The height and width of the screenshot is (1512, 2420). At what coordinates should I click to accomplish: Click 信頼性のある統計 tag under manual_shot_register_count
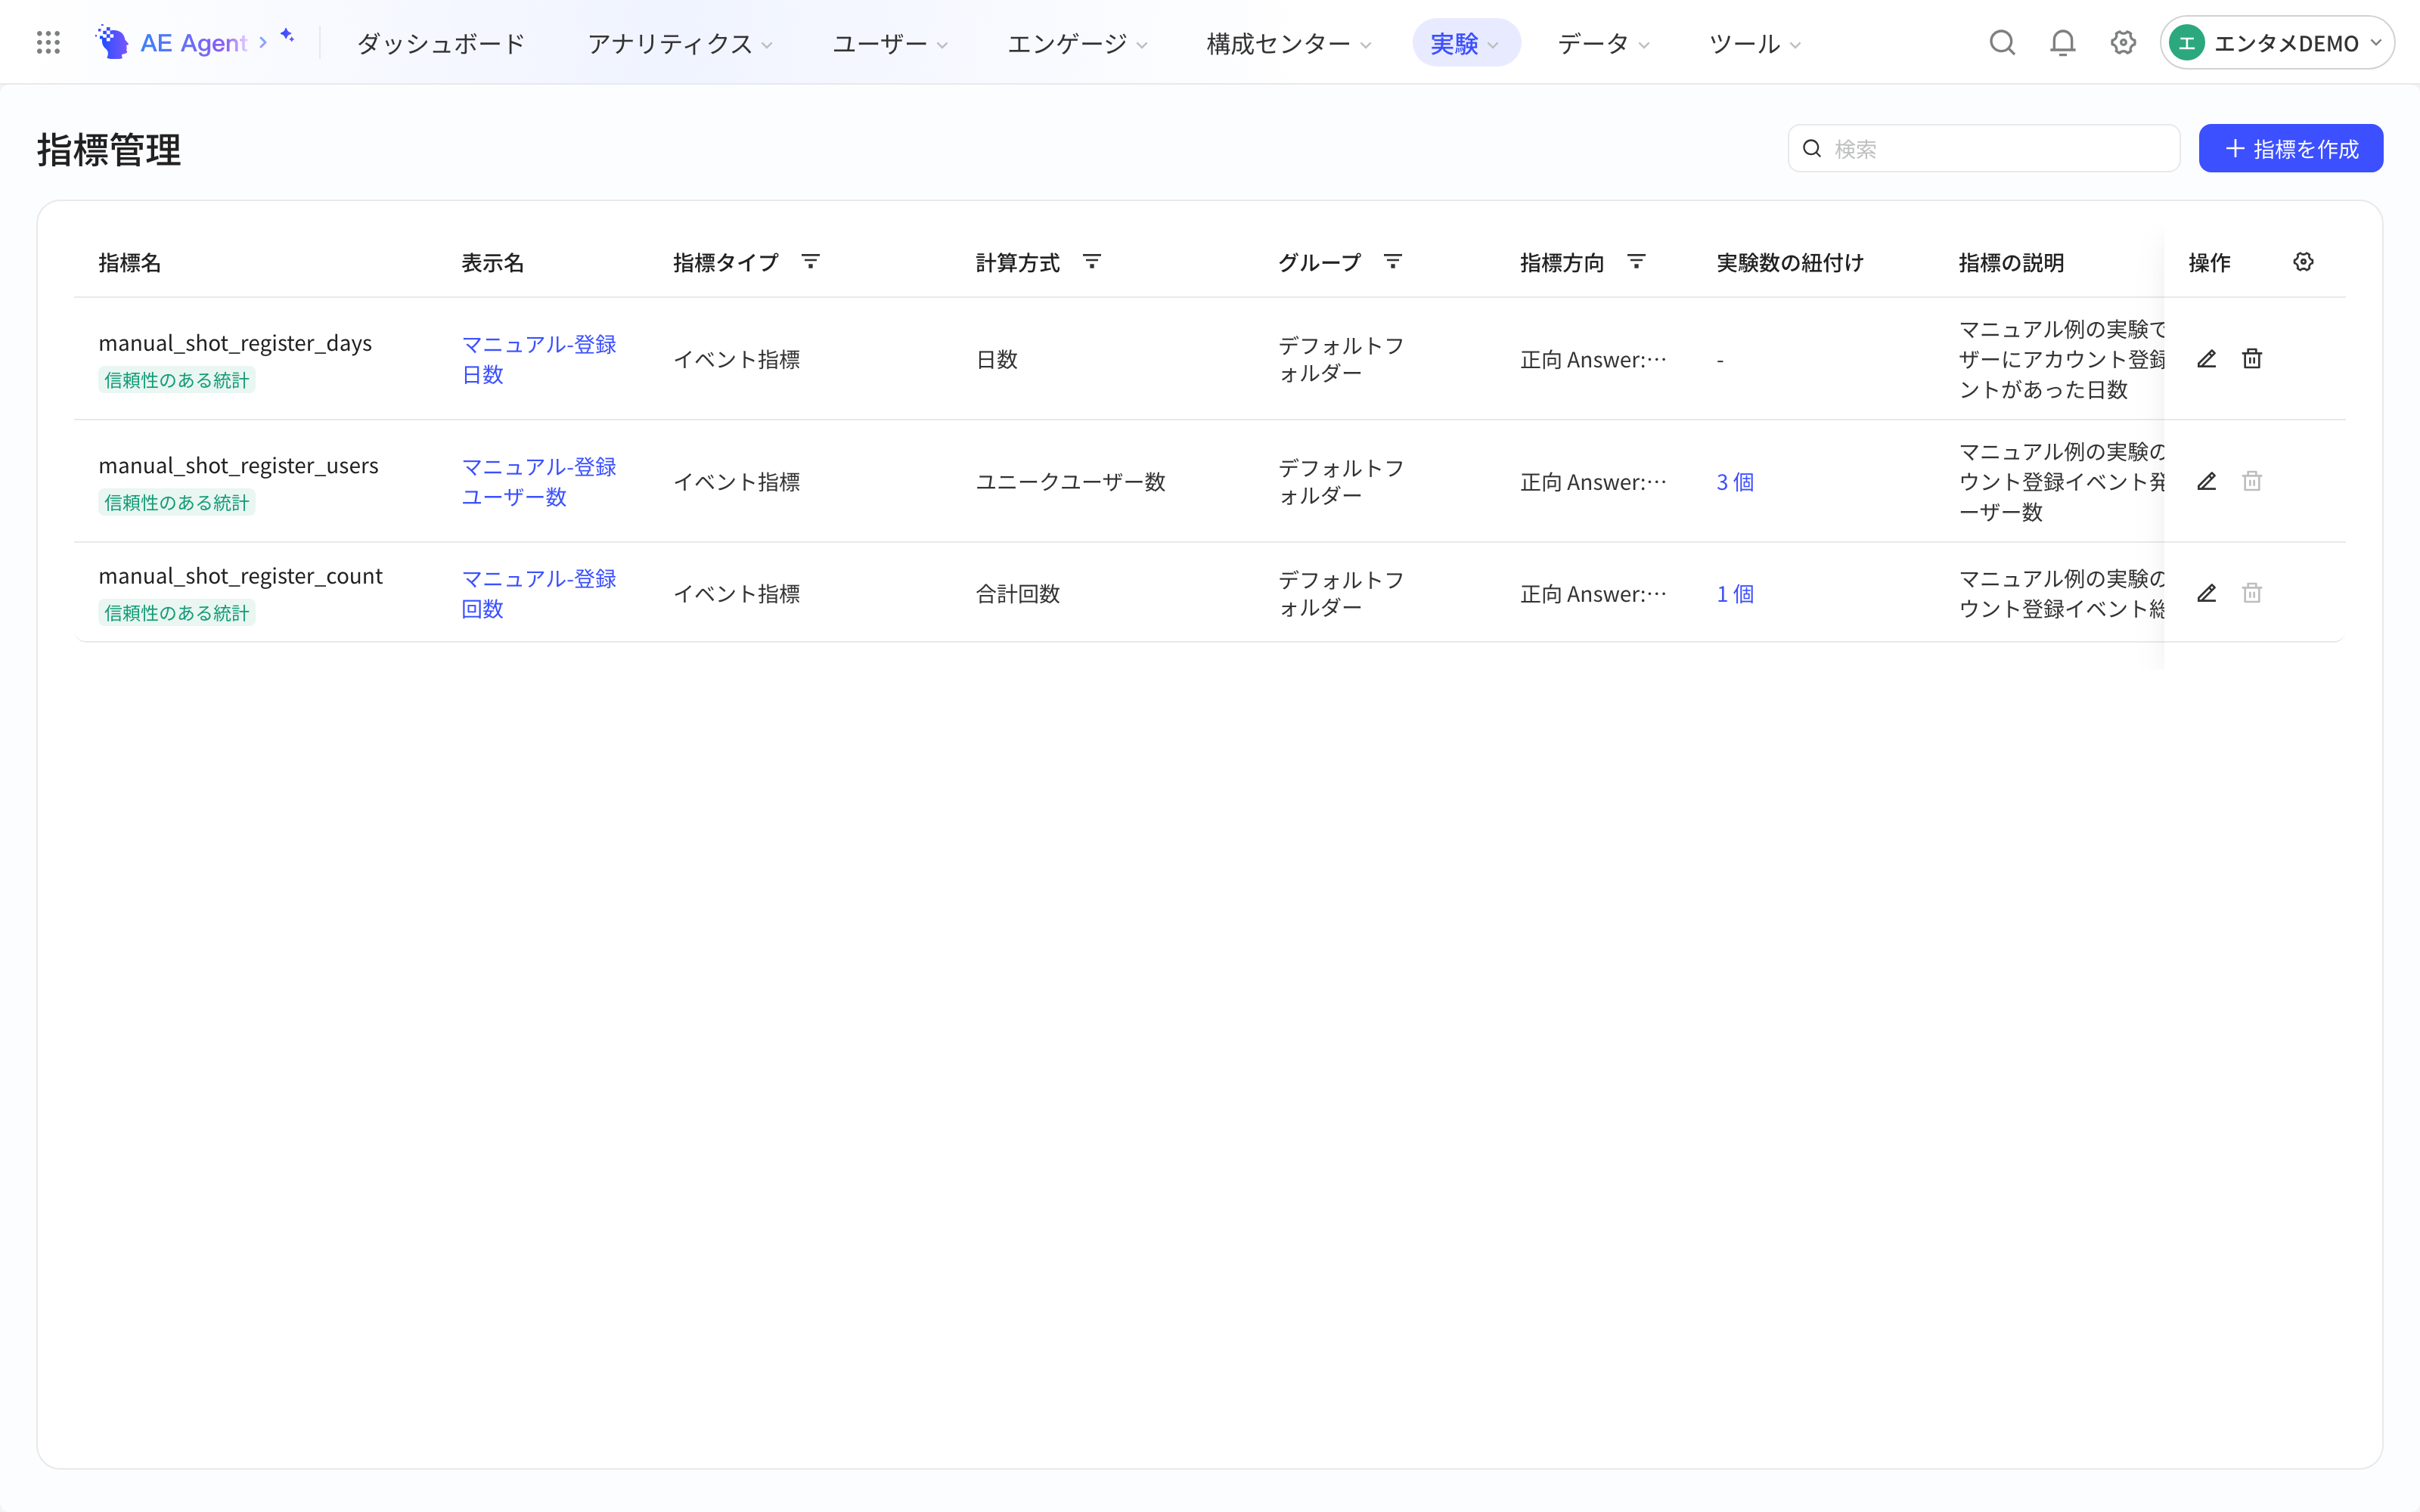pyautogui.click(x=177, y=613)
